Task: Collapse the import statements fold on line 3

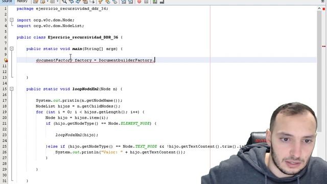Action: point(12,20)
